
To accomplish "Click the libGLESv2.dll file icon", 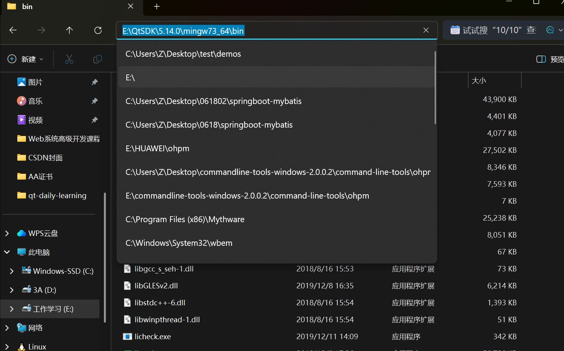I will click(127, 286).
